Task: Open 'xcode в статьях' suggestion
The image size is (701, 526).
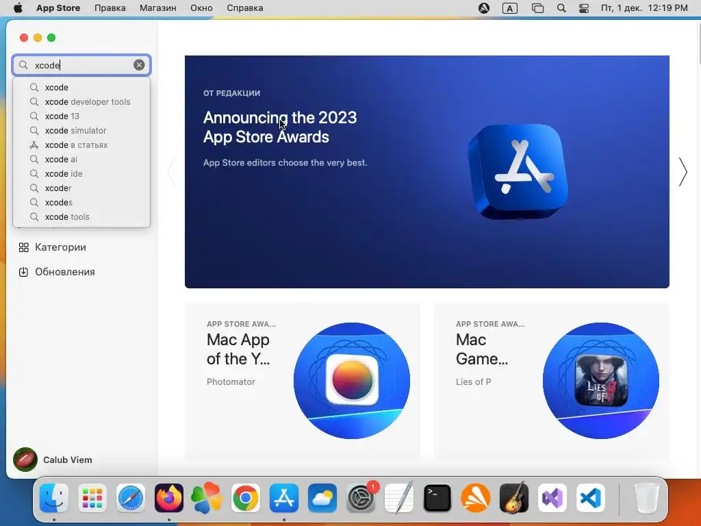Action: [81, 145]
